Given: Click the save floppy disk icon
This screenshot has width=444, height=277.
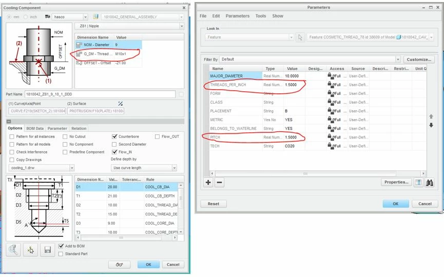Looking at the screenshot, I should [x=48, y=250].
